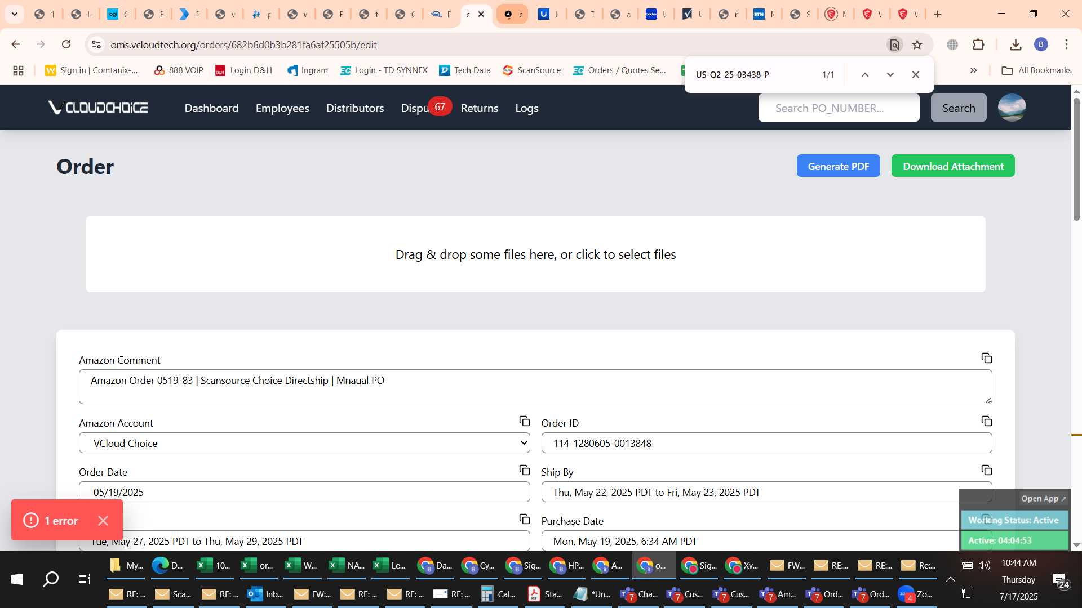This screenshot has height=608, width=1082.
Task: Click Download Attachment button
Action: click(x=953, y=166)
